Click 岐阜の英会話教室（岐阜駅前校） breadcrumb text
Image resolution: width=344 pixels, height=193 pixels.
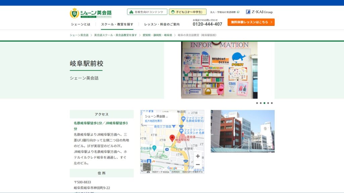(x=197, y=35)
